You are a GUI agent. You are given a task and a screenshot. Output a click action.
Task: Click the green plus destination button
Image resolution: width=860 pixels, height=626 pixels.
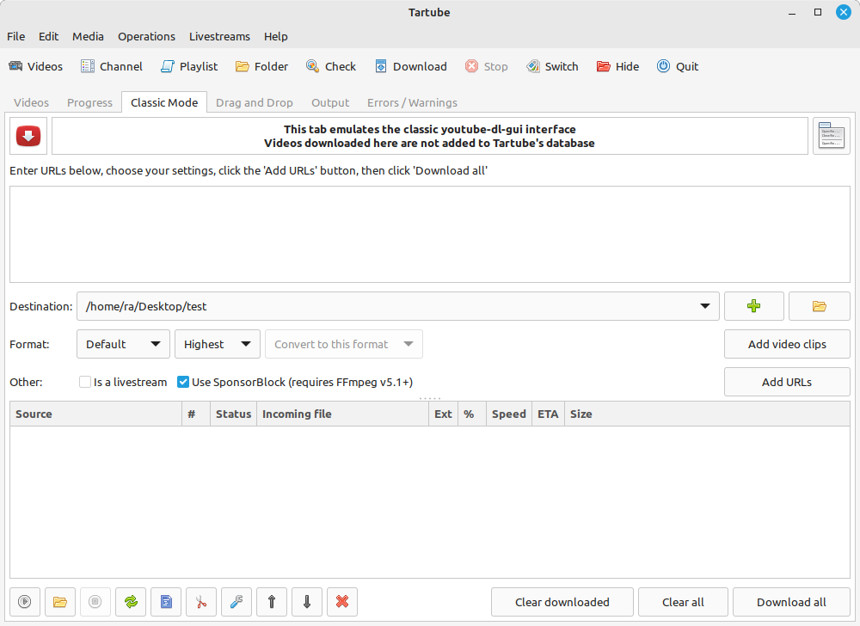click(x=753, y=306)
